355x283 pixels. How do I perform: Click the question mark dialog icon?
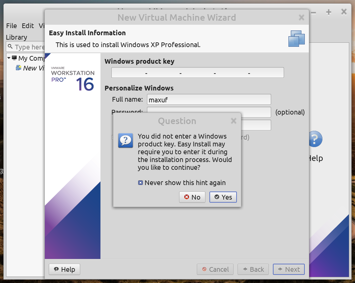tap(126, 140)
